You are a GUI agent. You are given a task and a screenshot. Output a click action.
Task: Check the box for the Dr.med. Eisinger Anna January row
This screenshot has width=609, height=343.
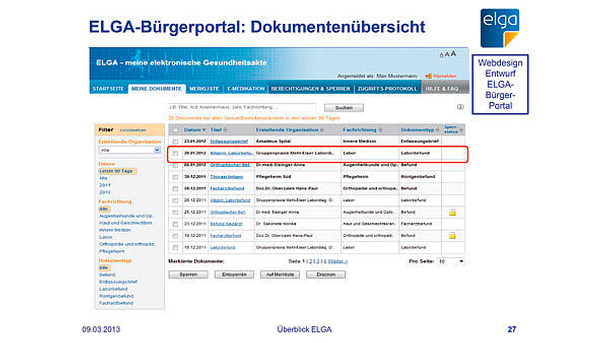point(175,165)
